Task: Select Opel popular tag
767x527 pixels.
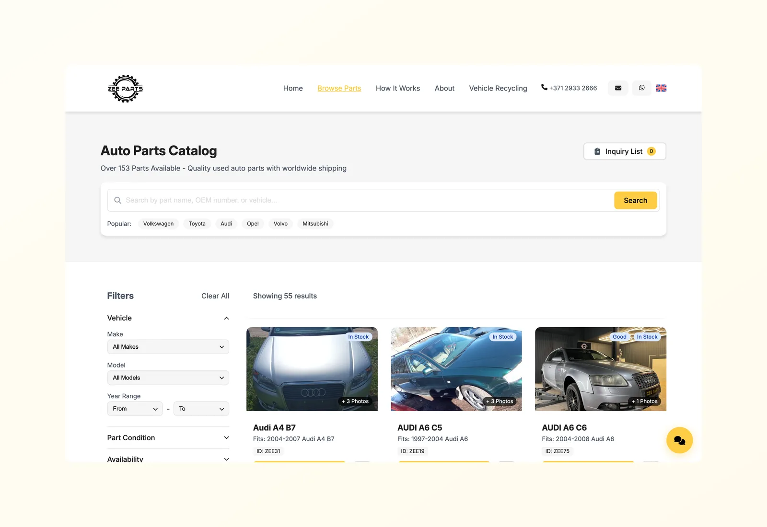Action: tap(253, 224)
